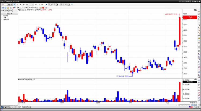Select the wavy line drawing tool
This screenshot has width=201, height=111.
[199, 35]
